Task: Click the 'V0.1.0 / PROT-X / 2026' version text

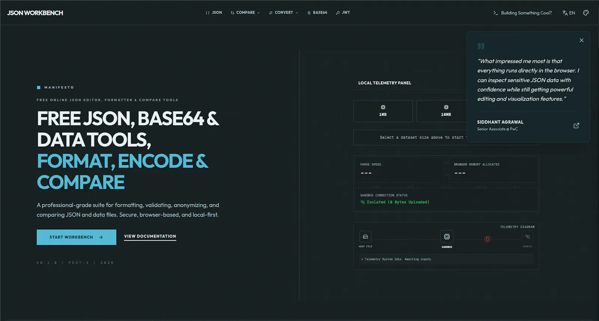Action: [75, 263]
